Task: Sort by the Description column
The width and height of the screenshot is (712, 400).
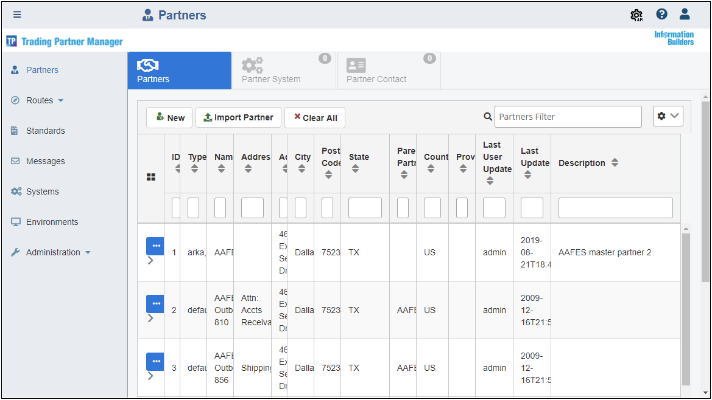Action: 615,163
